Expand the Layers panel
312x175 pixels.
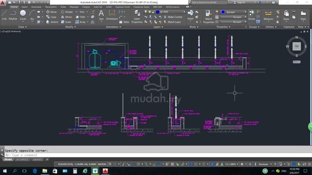[x=158, y=27]
